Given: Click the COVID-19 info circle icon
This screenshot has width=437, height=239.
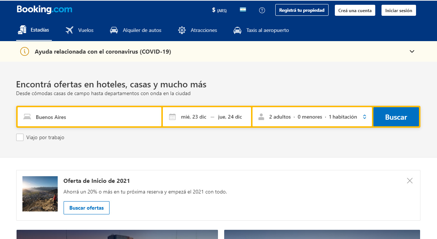Looking at the screenshot, I should 25,51.
